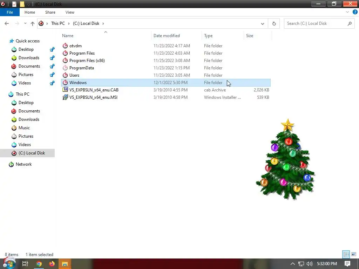Click the Music ornament icon under This PC
The image size is (359, 269).
click(14, 128)
